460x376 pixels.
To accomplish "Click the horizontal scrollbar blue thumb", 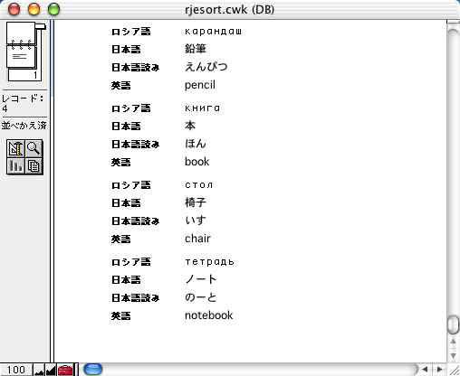I will coord(92,370).
